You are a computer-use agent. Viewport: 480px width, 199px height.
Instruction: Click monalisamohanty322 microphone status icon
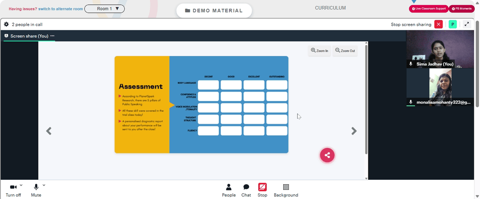pos(411,102)
